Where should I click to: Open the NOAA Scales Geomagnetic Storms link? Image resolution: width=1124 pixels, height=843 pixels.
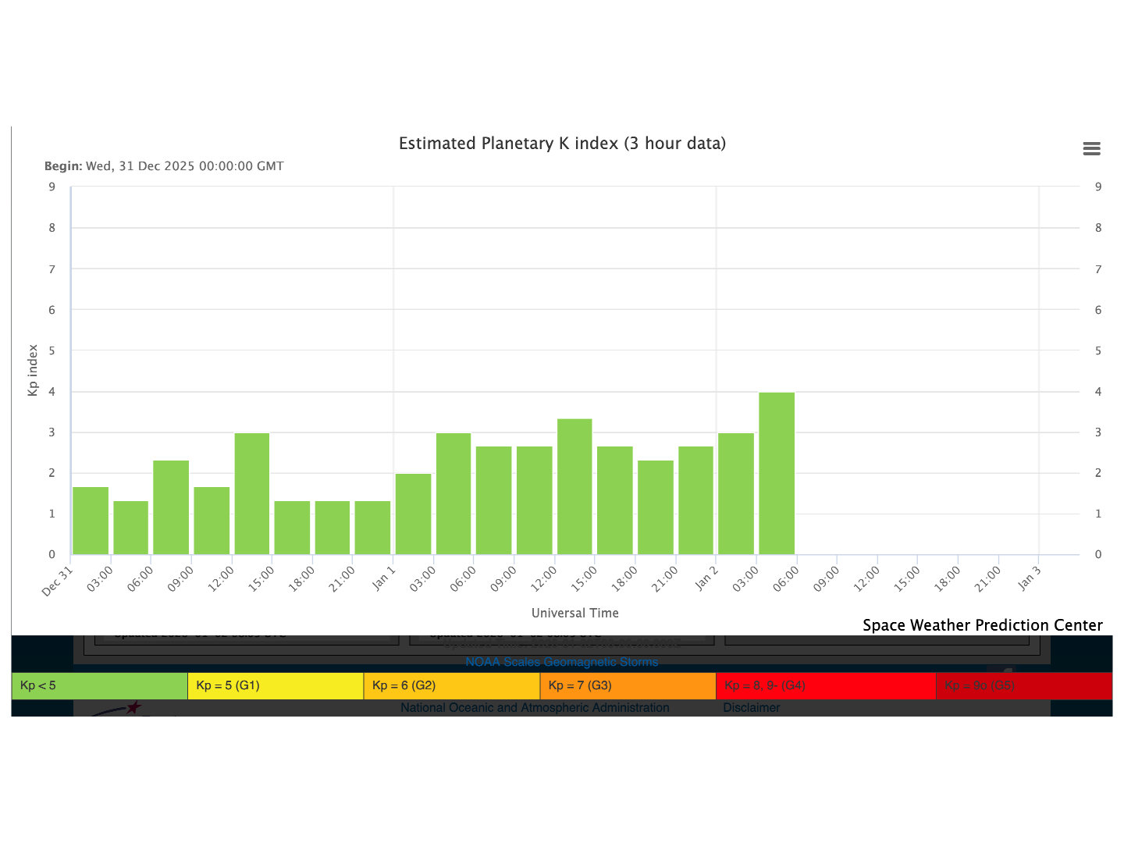(561, 662)
